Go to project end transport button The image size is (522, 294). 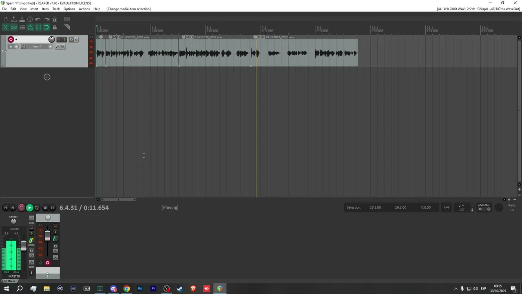click(x=13, y=208)
